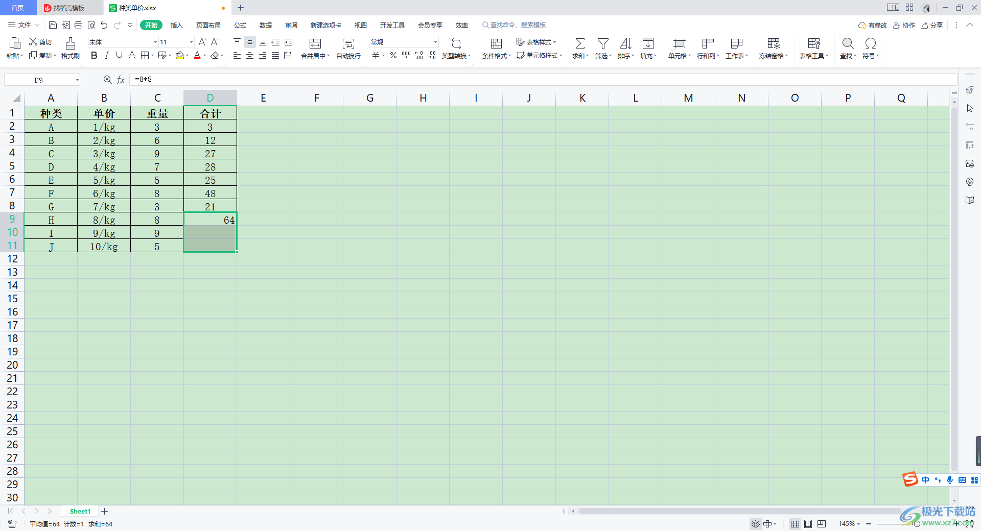The height and width of the screenshot is (531, 981).
Task: Toggle Bold formatting
Action: click(x=94, y=55)
